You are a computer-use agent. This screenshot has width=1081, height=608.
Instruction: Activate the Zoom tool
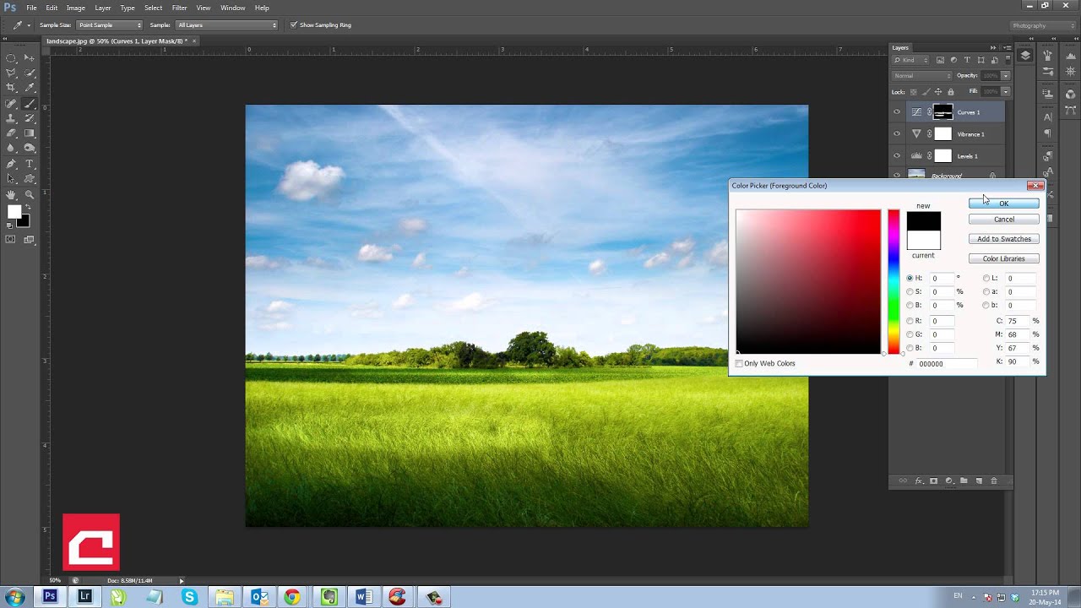point(30,194)
